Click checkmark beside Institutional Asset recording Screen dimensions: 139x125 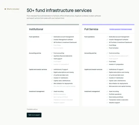click(52, 91)
